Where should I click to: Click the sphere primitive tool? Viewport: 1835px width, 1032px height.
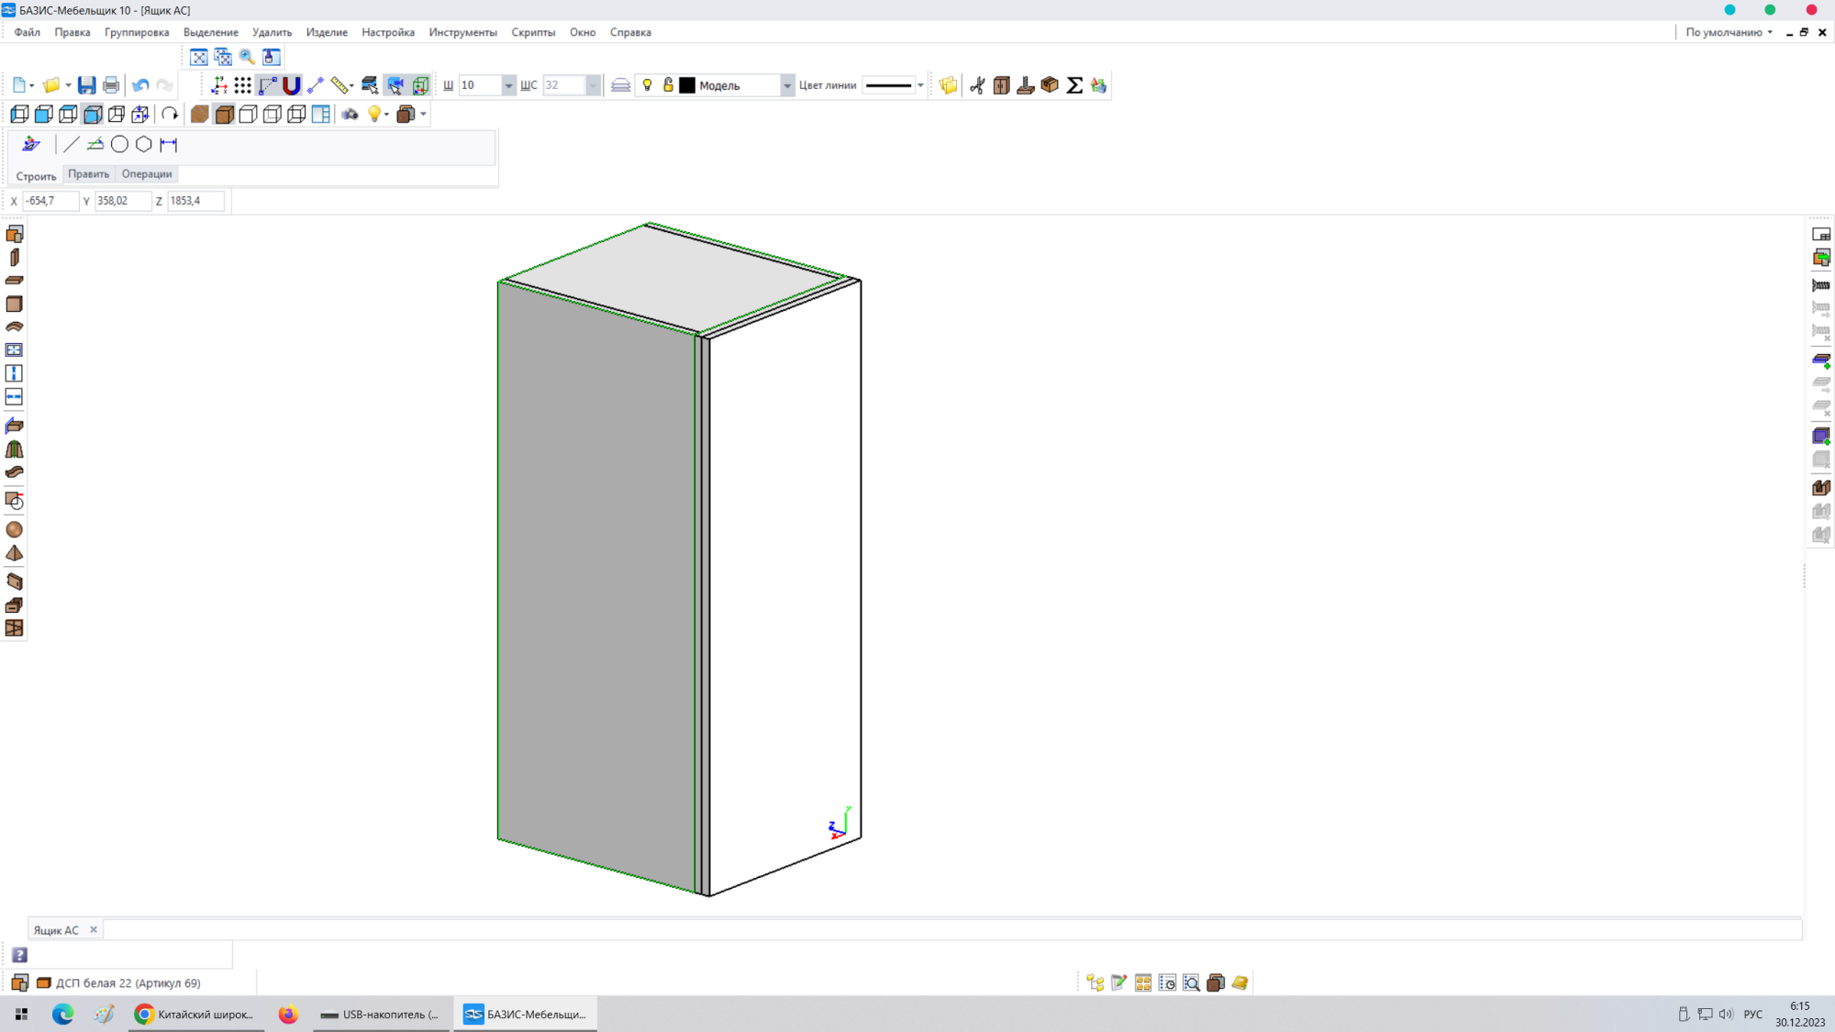15,530
